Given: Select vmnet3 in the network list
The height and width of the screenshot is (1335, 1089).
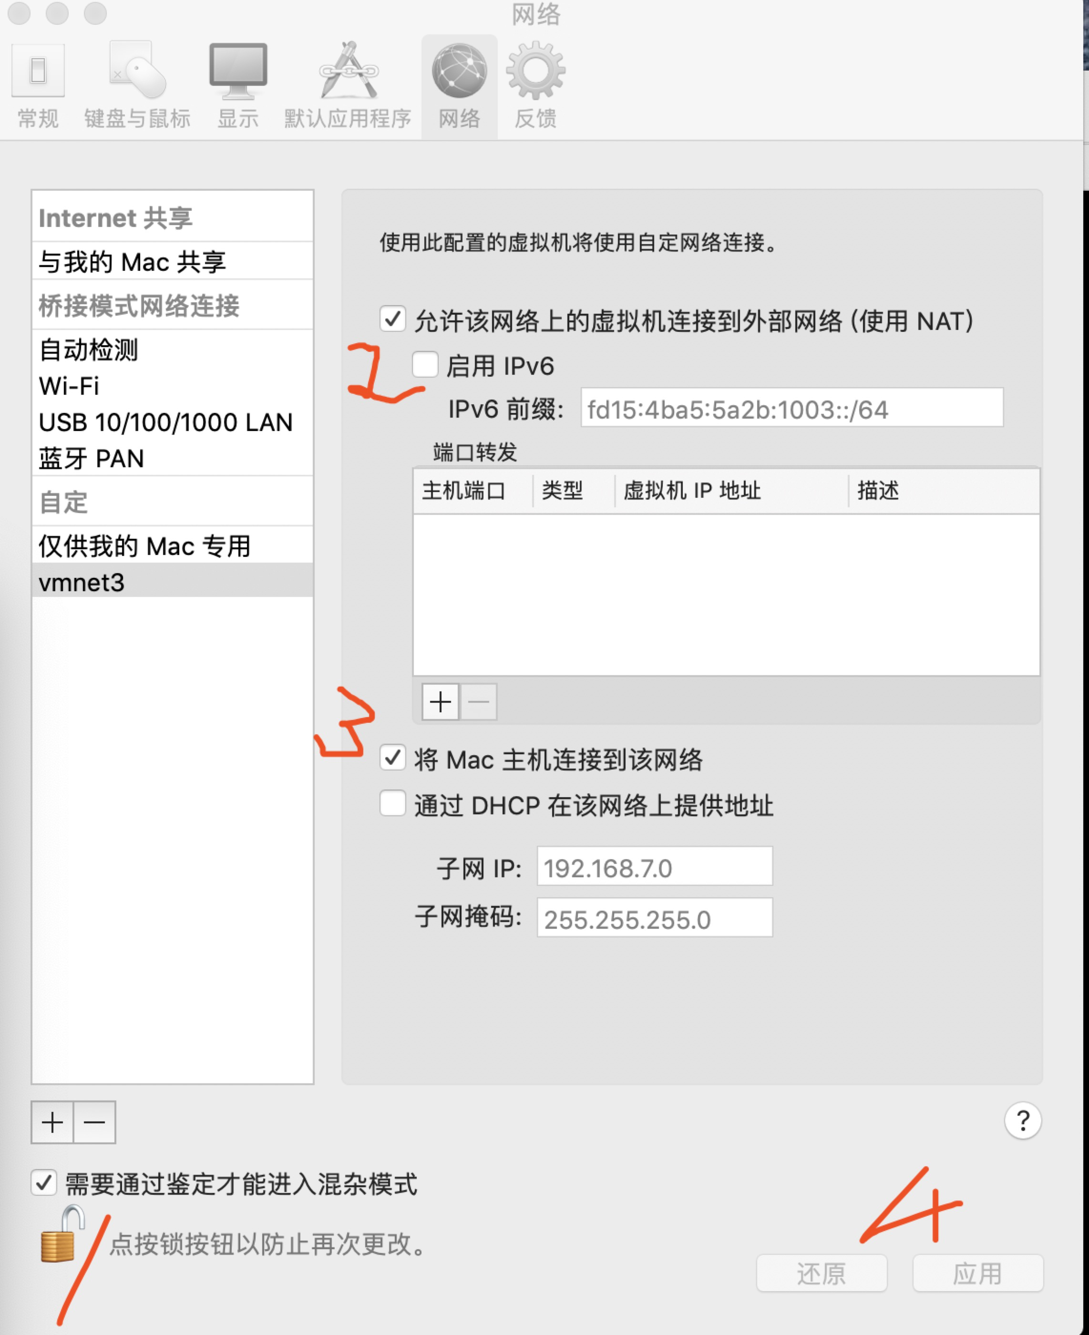Looking at the screenshot, I should click(173, 582).
